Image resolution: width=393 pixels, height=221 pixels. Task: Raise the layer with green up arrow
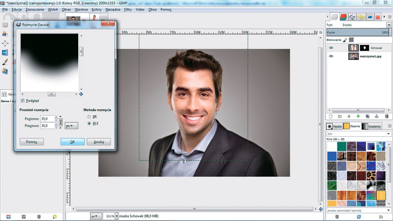coord(349,117)
